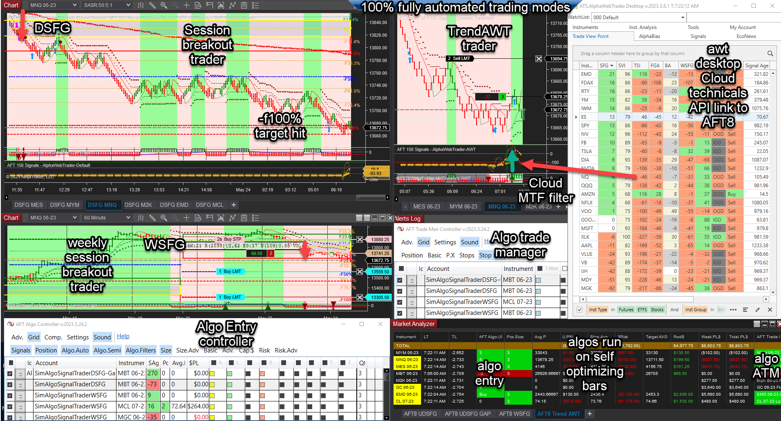Click the indicators signal-path icon on the chart toolbar

point(232,5)
